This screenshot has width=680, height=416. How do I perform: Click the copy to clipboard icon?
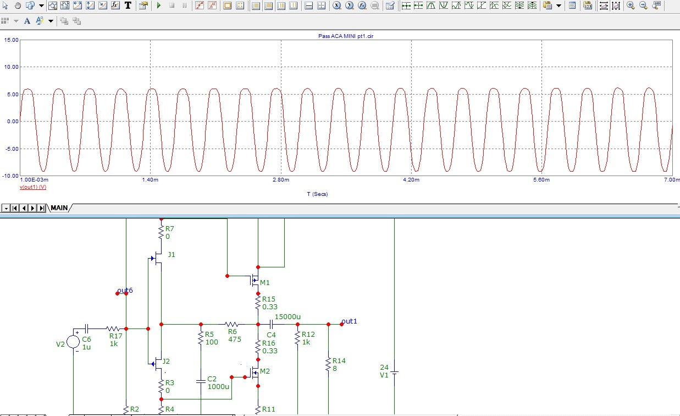pos(547,6)
